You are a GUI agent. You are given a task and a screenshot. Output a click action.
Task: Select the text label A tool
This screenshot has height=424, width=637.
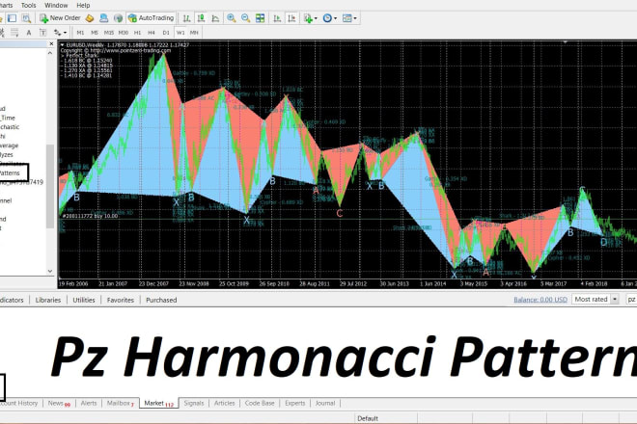coord(28,33)
